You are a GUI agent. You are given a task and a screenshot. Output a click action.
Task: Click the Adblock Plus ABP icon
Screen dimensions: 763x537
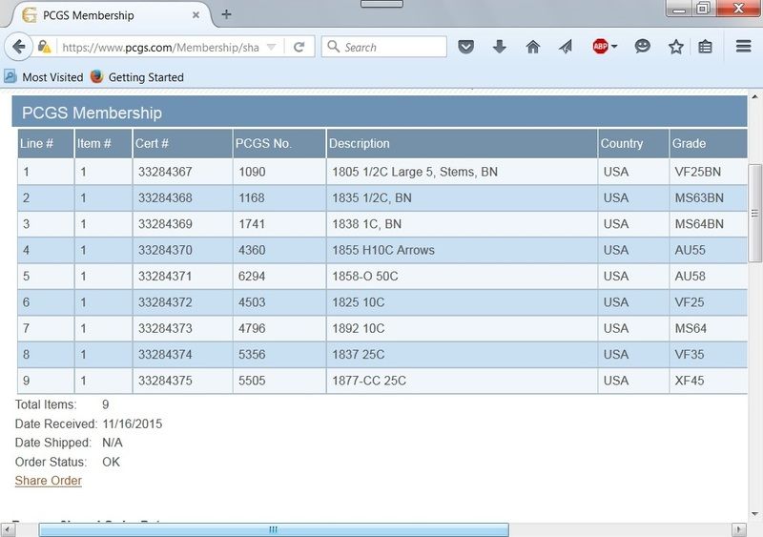click(601, 47)
